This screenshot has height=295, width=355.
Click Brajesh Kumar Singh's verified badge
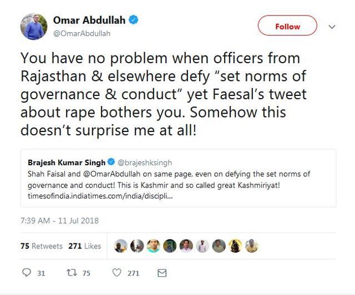click(x=110, y=162)
